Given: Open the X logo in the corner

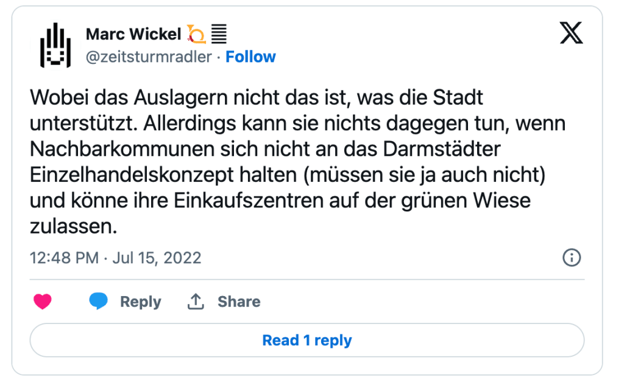Looking at the screenshot, I should [571, 35].
